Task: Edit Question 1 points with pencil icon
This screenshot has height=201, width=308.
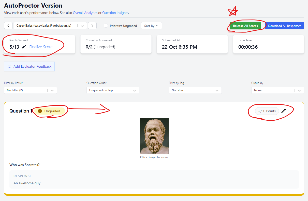Action: coord(284,111)
